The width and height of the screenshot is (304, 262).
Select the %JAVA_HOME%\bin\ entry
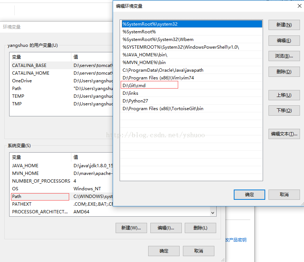tap(191, 55)
